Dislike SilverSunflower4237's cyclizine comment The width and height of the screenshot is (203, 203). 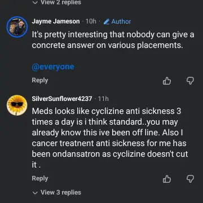pyautogui.click(x=190, y=179)
